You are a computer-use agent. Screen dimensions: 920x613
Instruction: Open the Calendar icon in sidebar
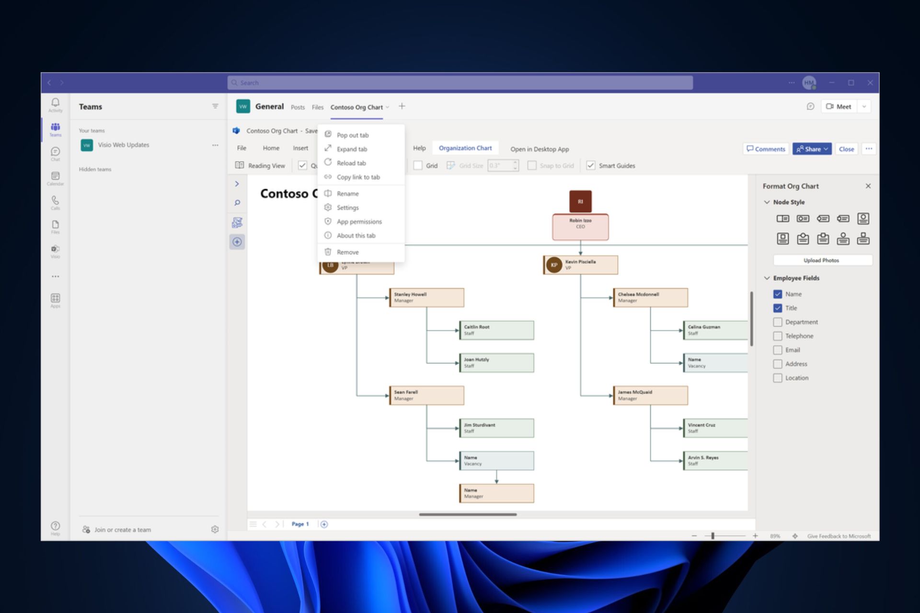(56, 178)
